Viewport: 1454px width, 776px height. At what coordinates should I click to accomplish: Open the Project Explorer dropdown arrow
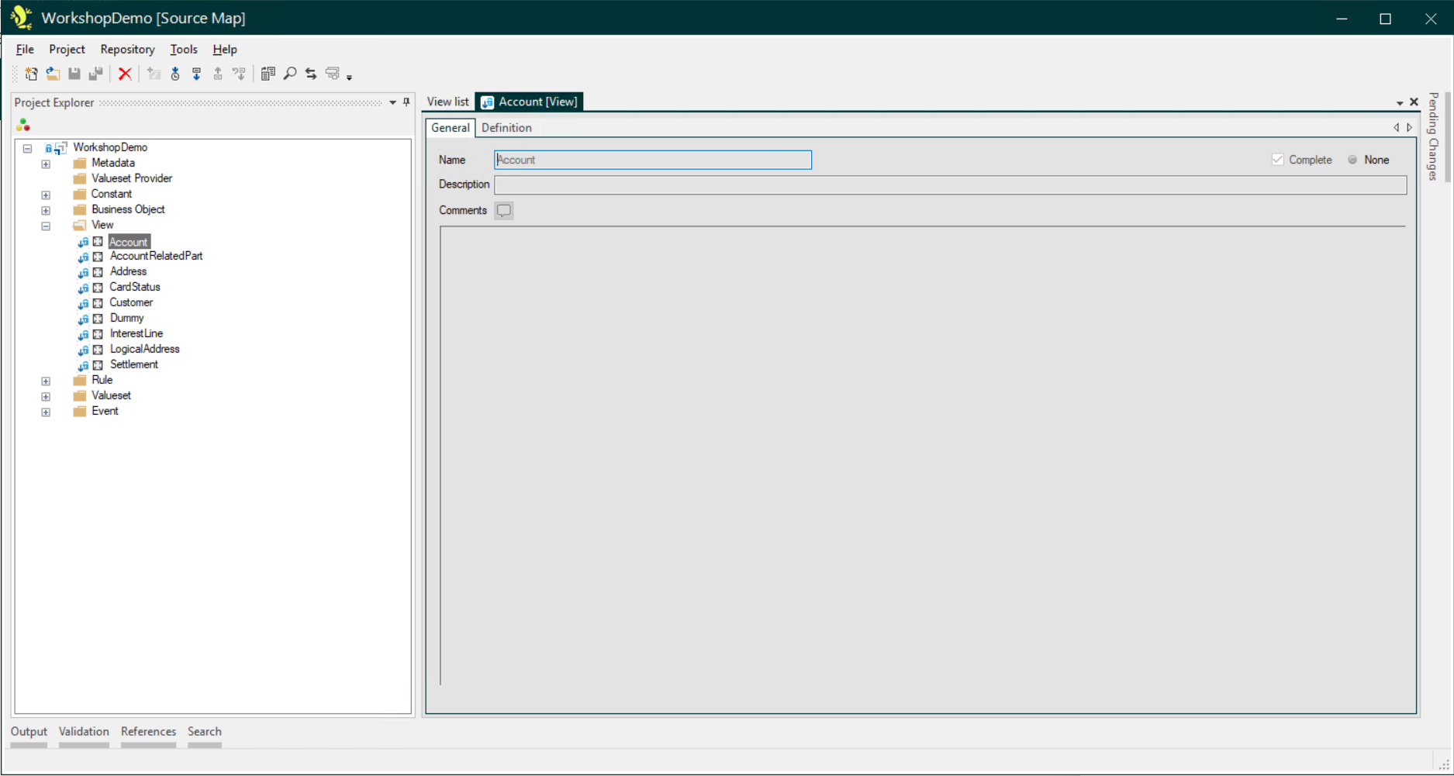[x=392, y=102]
